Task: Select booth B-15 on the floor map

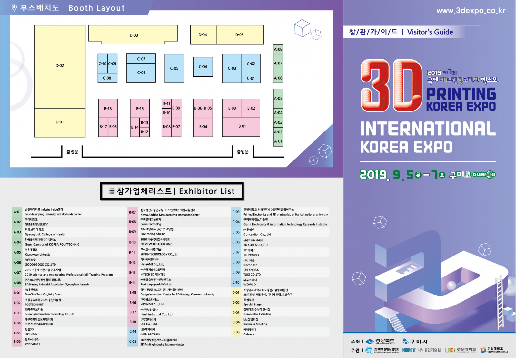Action: click(140, 108)
